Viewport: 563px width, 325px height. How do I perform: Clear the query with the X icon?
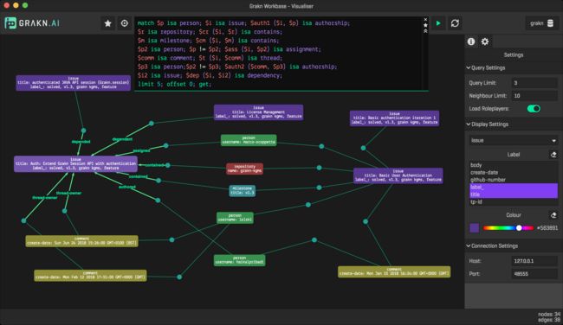click(425, 19)
